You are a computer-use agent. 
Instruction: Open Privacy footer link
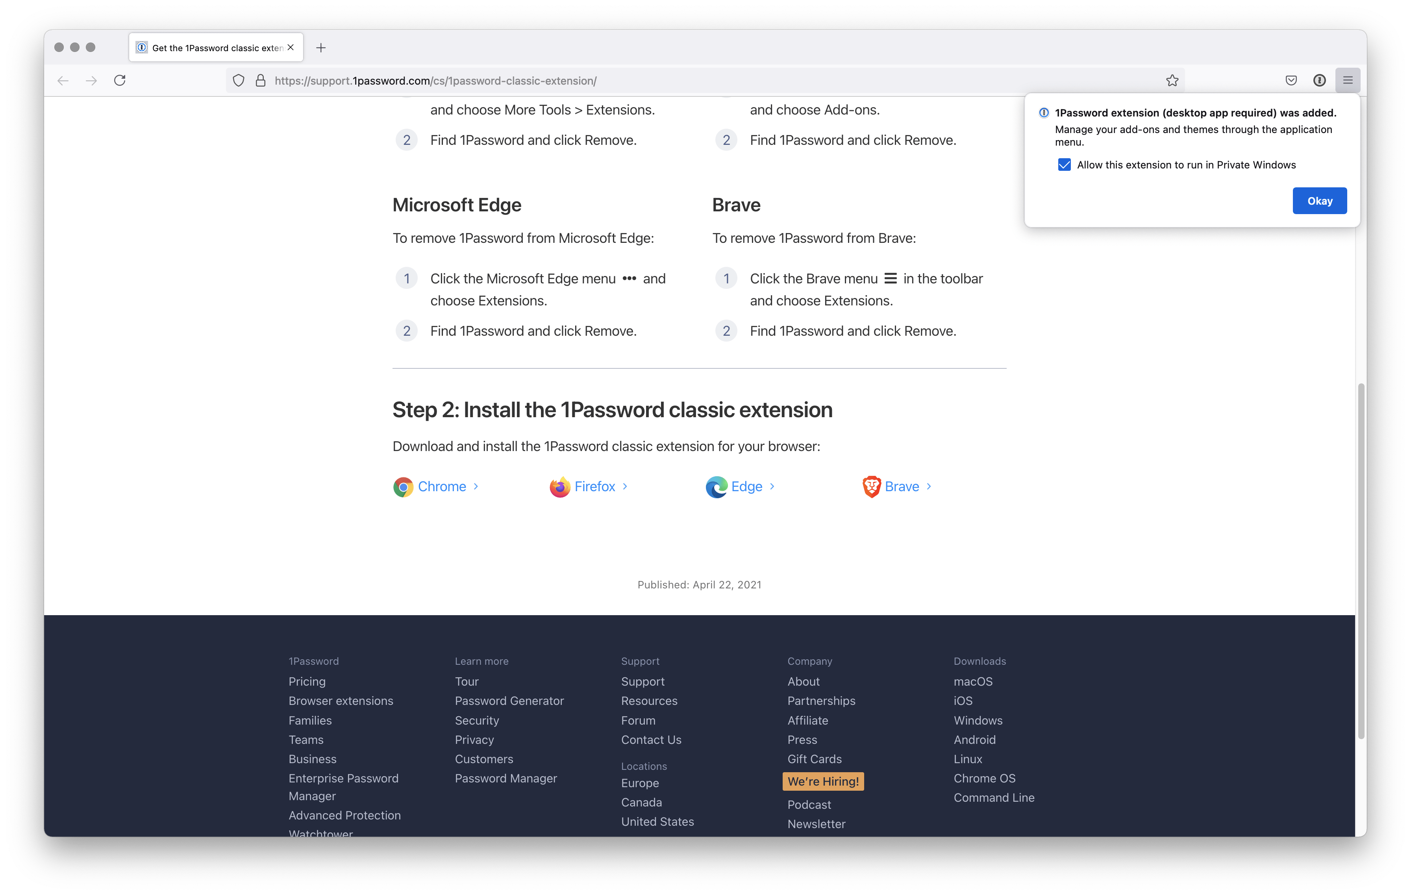click(x=474, y=740)
